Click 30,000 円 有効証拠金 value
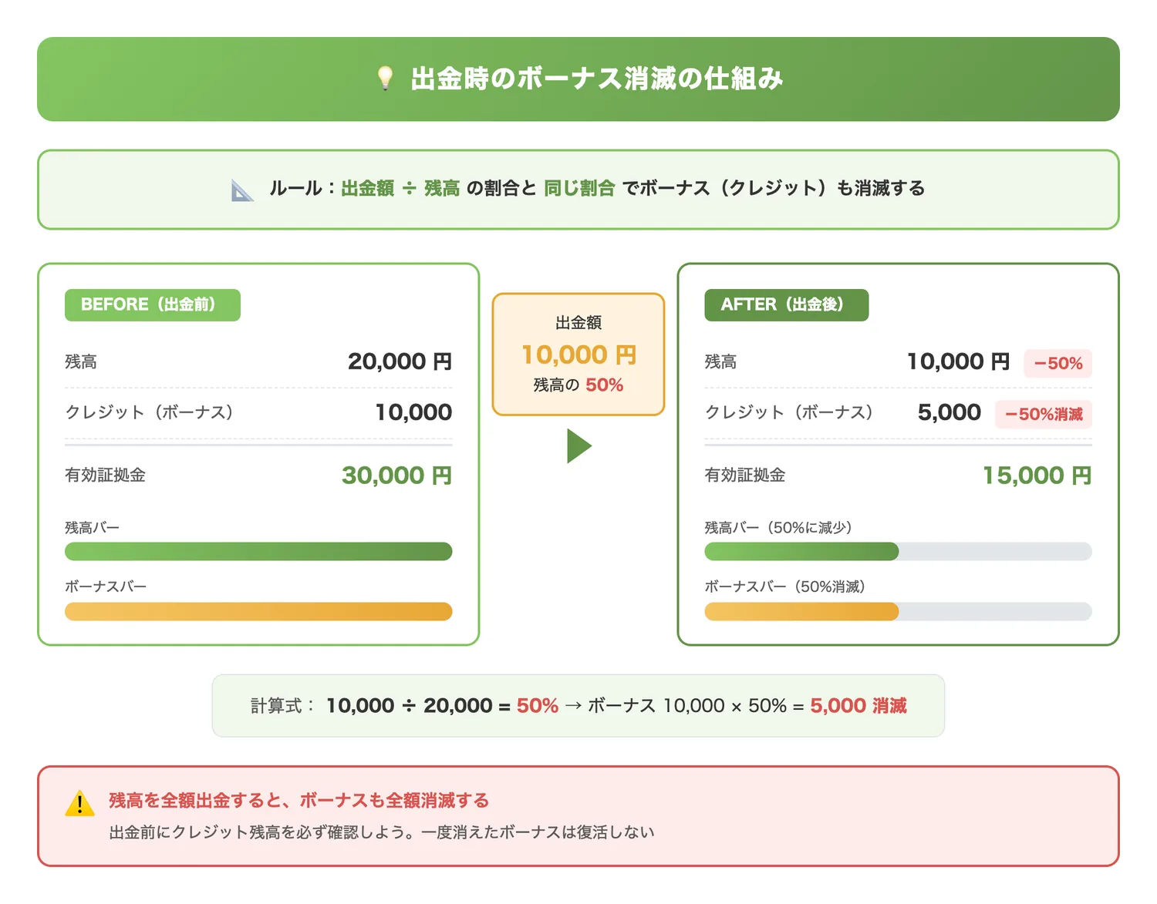 [396, 476]
